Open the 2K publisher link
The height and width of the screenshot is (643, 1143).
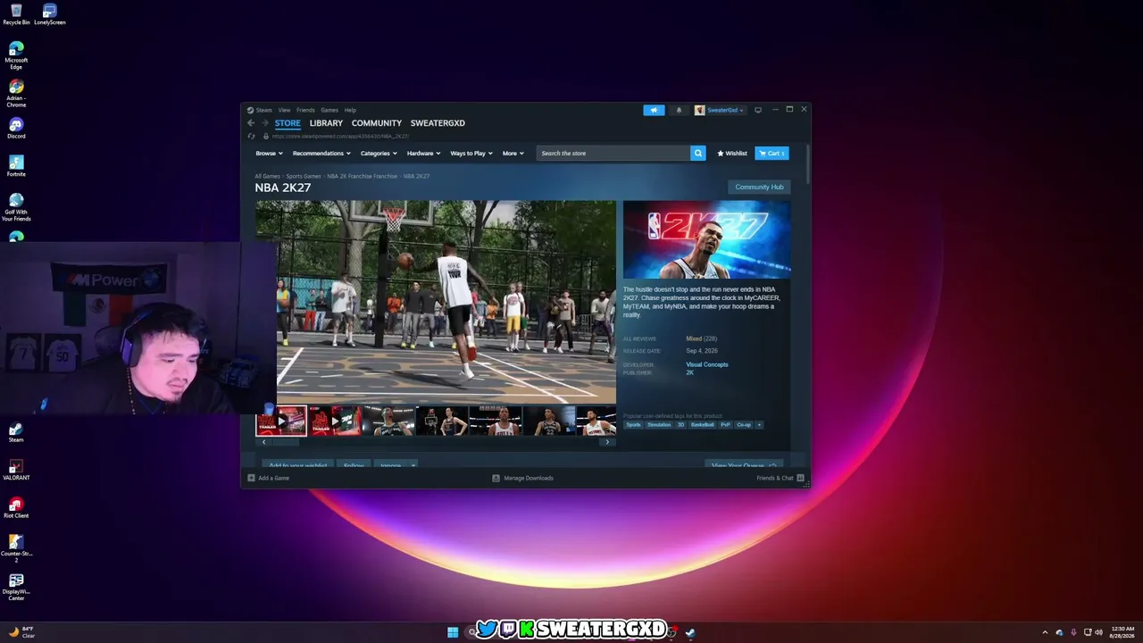[x=689, y=372]
